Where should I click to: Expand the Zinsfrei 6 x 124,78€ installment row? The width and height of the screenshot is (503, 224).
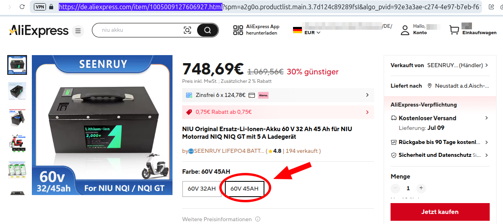point(278,95)
